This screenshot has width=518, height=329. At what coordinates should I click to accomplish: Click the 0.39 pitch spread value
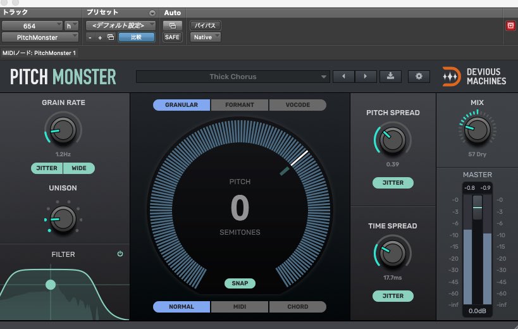tap(393, 164)
